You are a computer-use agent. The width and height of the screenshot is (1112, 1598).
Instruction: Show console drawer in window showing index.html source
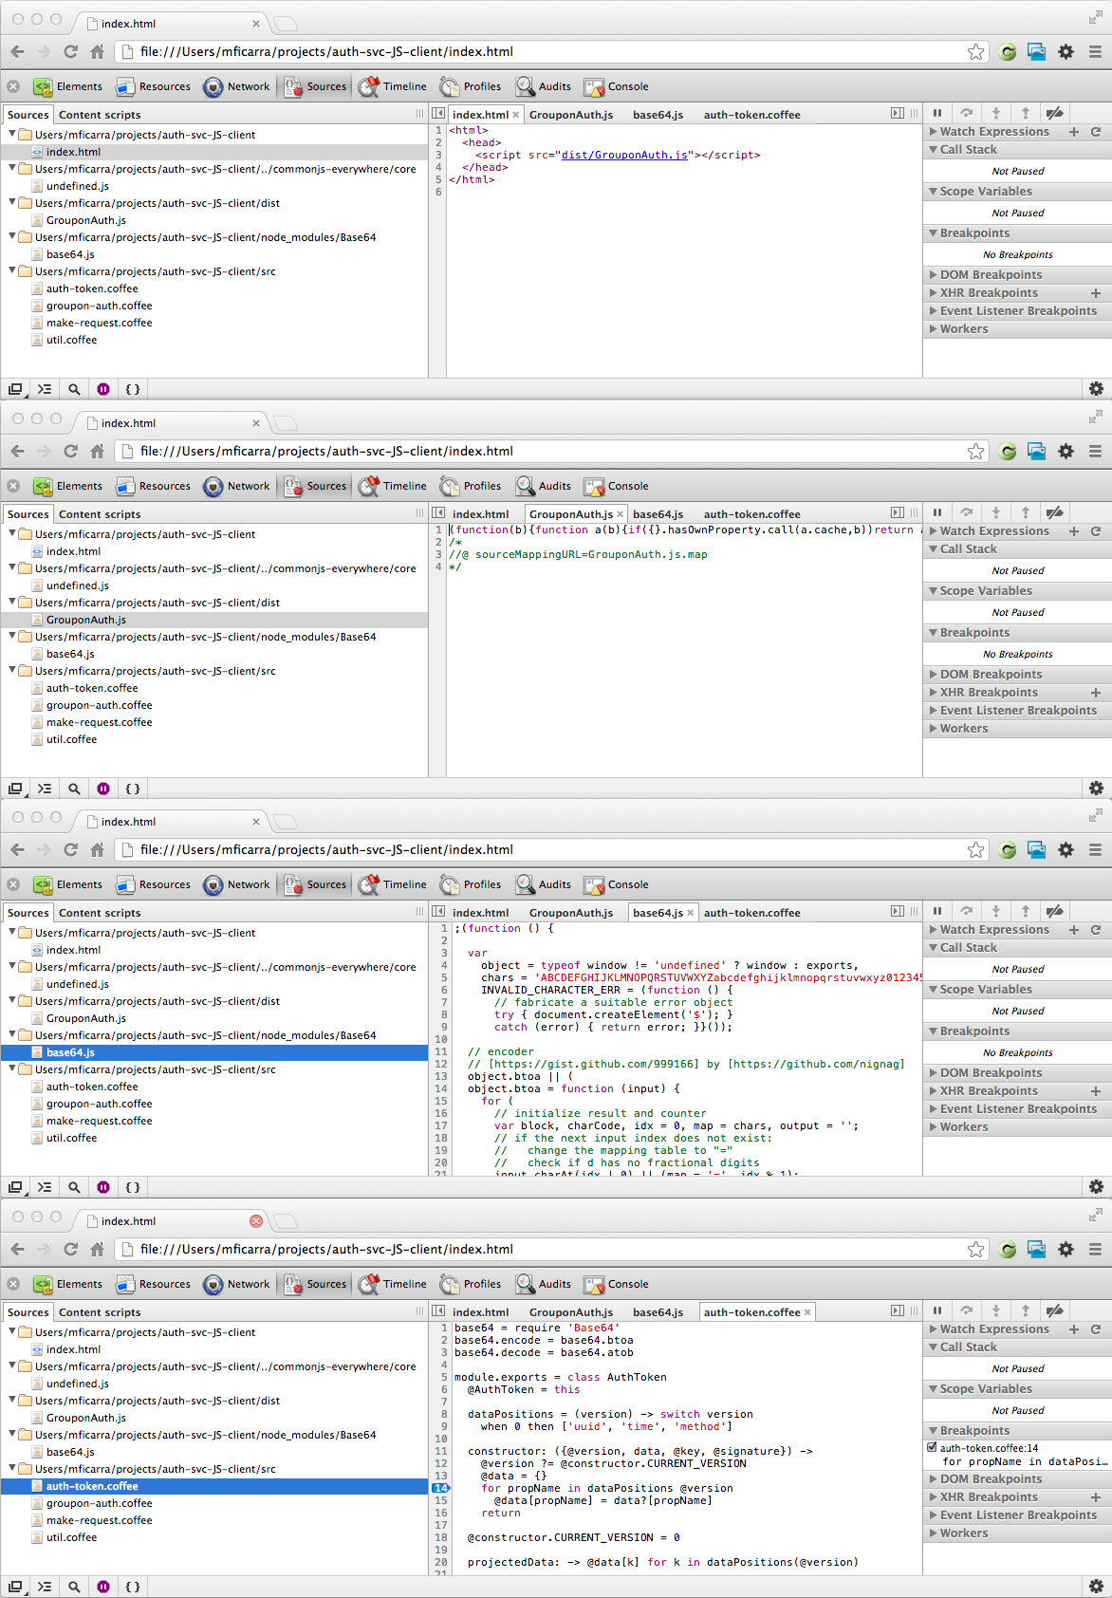(45, 389)
